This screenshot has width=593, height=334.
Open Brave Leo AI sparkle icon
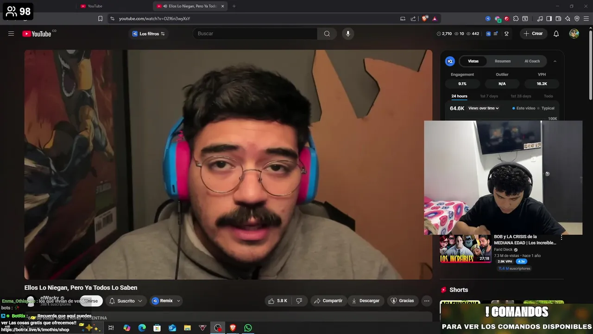pos(568,19)
